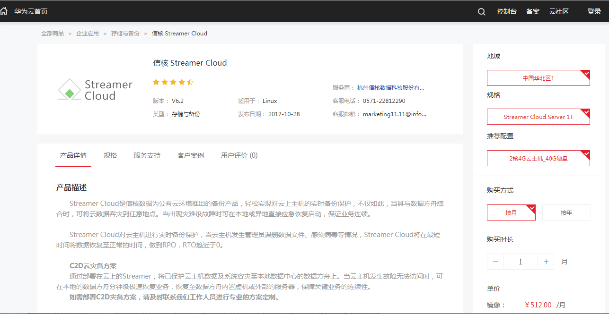This screenshot has height=314, width=609.
Task: Click the home icon beside 华为云首页
Action: point(4,11)
